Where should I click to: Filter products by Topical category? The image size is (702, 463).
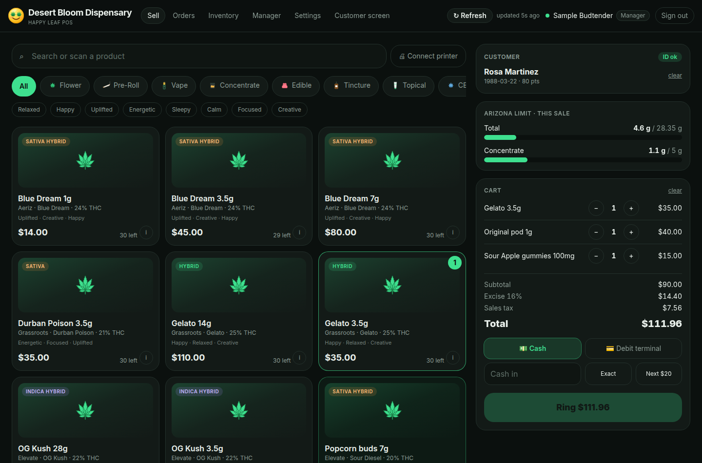coord(409,86)
